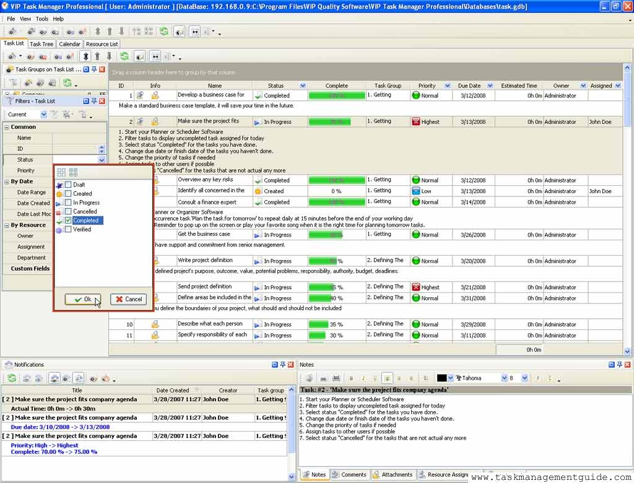Check the Created status checkbox
Screen dimensions: 634x483
tap(68, 194)
